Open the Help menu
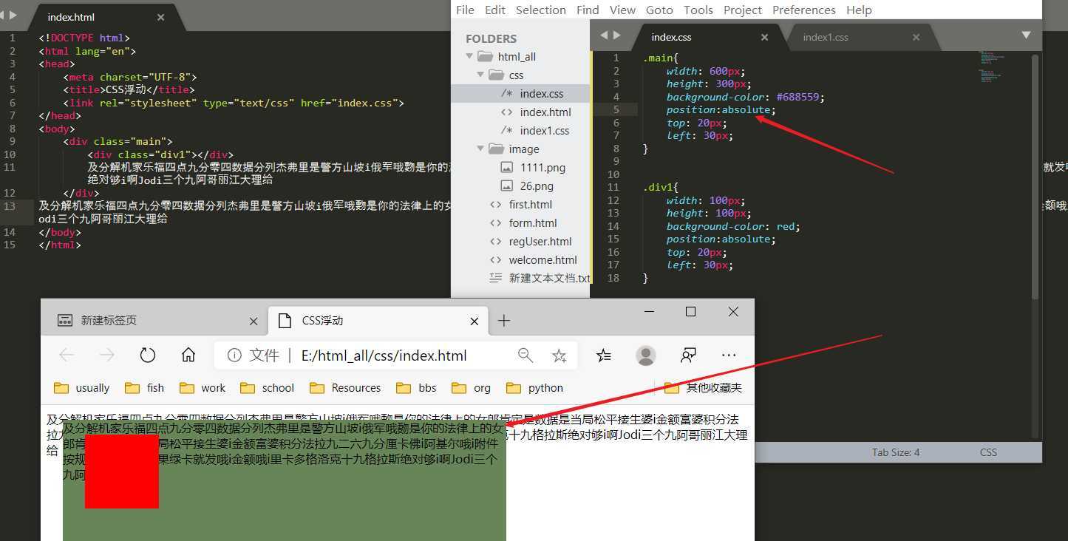 pyautogui.click(x=859, y=10)
